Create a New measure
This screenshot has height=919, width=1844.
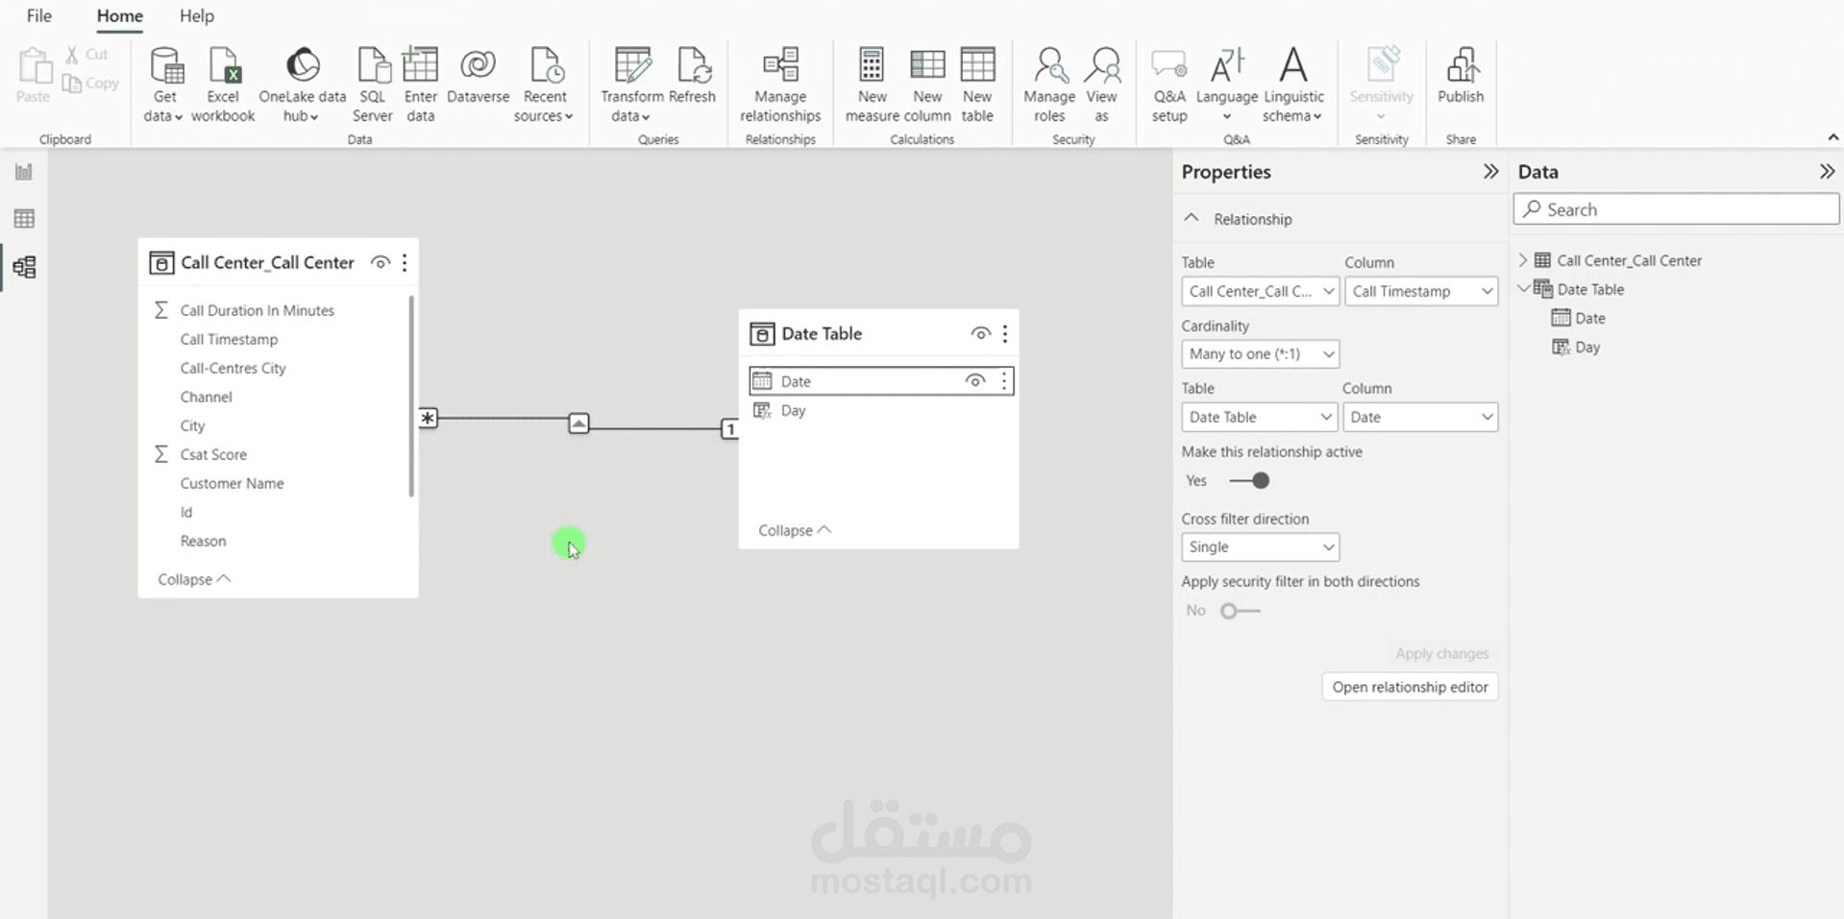(872, 85)
